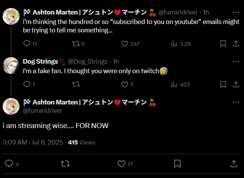Viewport: 244px width, 178px height.
Task: Share the main tweet
Action: pyautogui.click(x=234, y=164)
